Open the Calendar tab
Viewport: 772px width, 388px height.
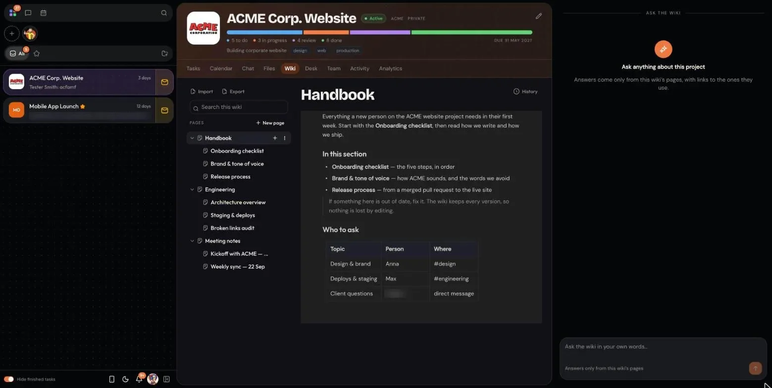tap(221, 68)
